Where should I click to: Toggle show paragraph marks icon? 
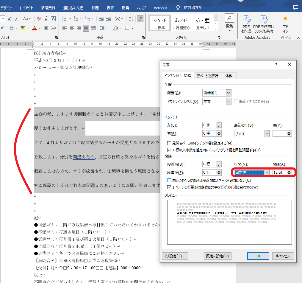coord(140,19)
